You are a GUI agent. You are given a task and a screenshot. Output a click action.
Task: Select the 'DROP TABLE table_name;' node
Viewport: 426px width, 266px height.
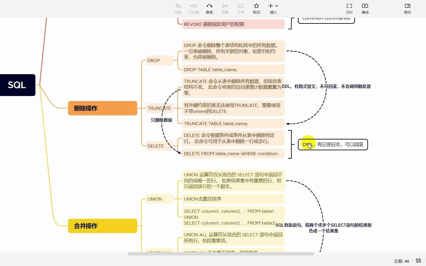[233, 70]
